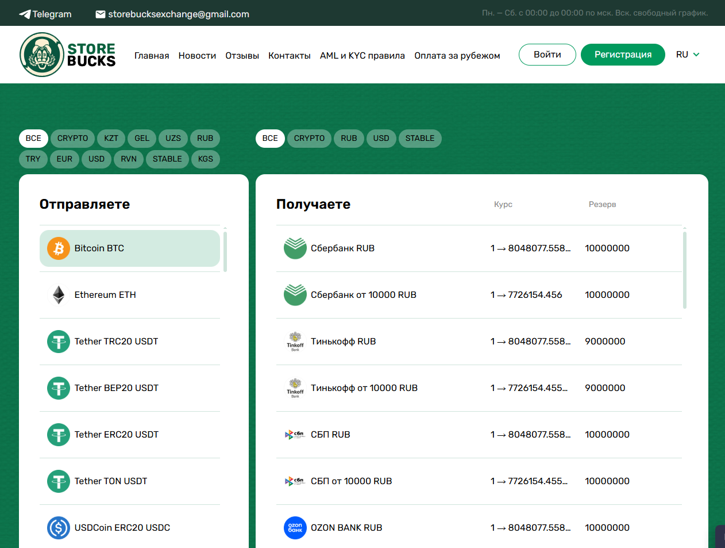Choose Tether TON USDT row

pos(130,481)
